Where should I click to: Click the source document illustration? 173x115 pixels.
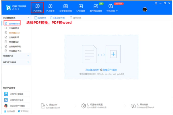coord(89,54)
